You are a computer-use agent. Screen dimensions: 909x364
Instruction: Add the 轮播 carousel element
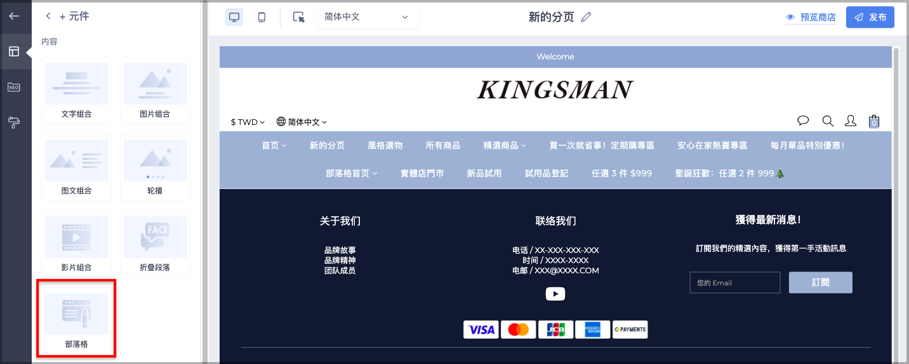(155, 167)
